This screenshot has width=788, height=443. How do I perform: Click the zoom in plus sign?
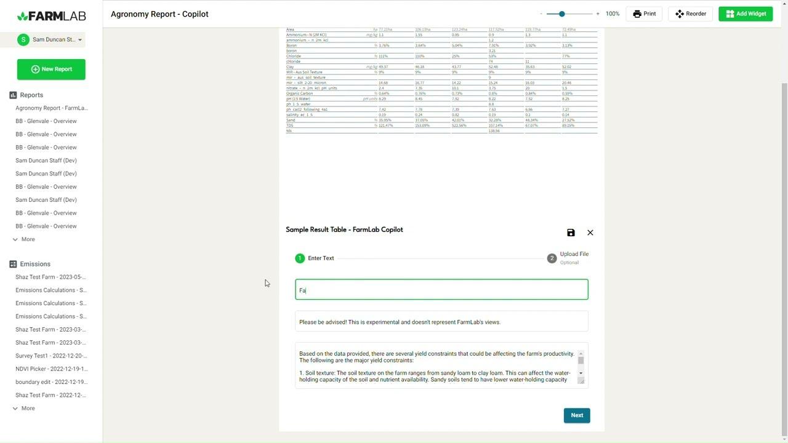597,14
